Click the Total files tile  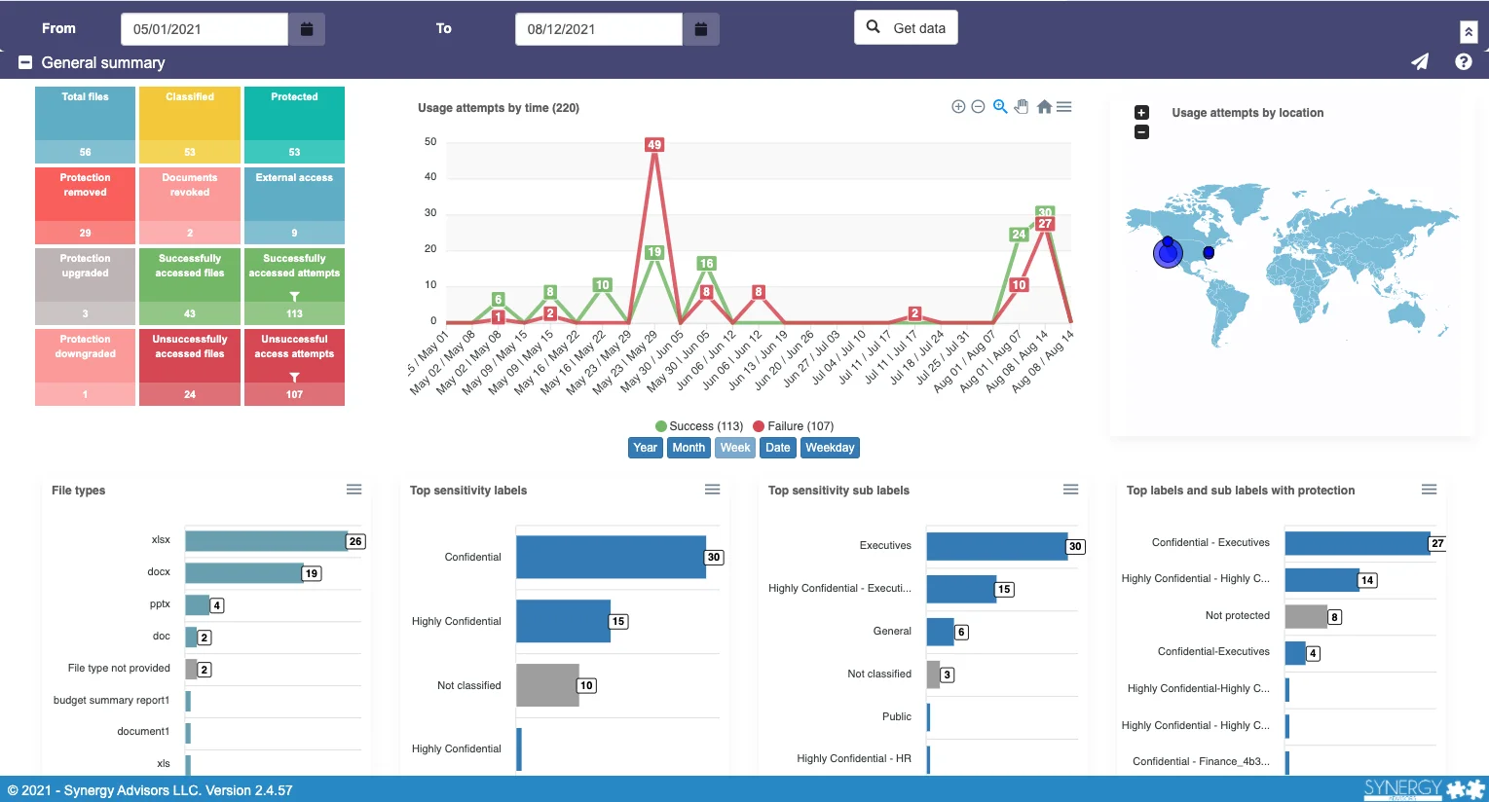(86, 125)
